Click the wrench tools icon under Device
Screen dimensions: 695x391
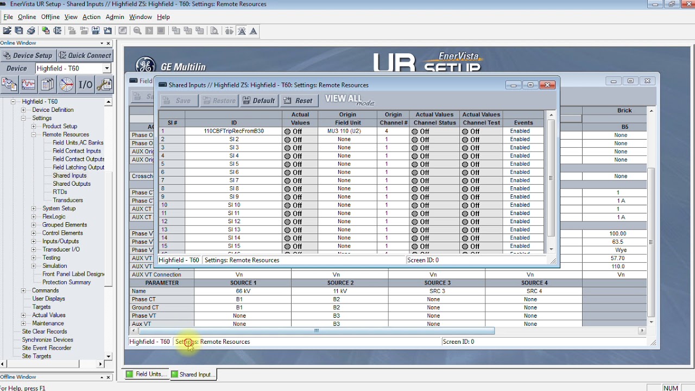click(x=104, y=84)
